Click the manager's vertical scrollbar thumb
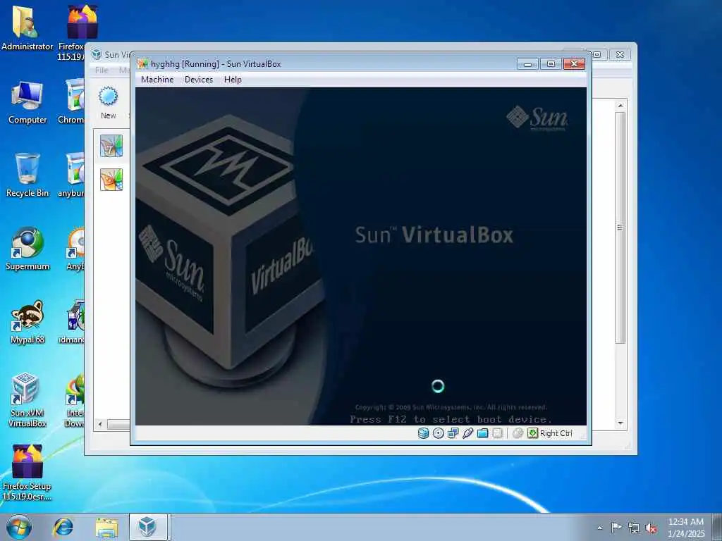Viewport: 722px width, 541px height. 620,228
